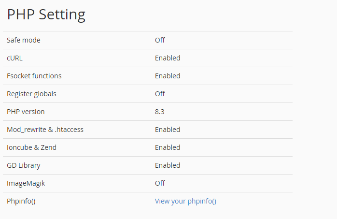Click the Register globals Off value
The image size is (337, 219).
160,94
